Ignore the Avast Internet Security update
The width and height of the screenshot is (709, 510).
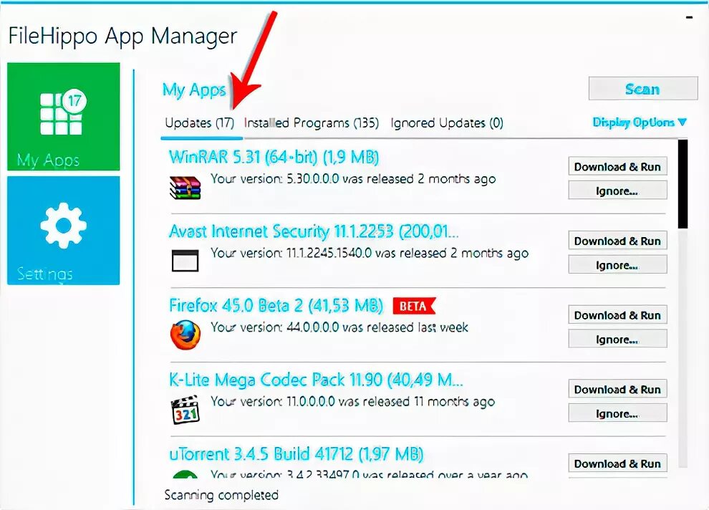617,264
